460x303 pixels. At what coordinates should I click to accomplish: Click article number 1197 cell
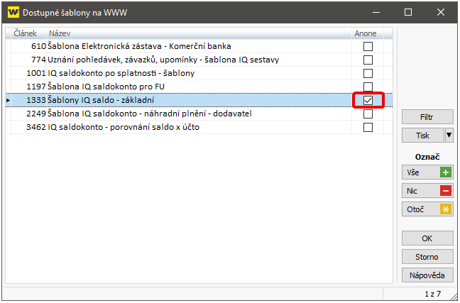point(28,87)
